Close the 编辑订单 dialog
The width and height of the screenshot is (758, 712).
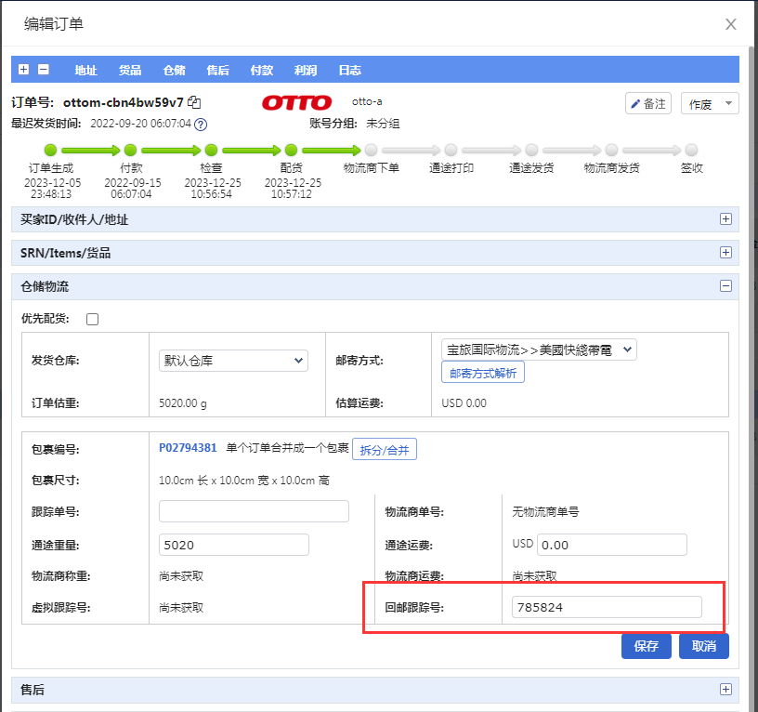coord(731,24)
